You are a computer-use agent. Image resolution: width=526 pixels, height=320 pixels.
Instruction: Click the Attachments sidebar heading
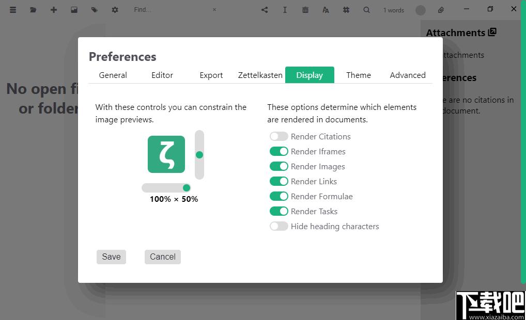point(456,33)
